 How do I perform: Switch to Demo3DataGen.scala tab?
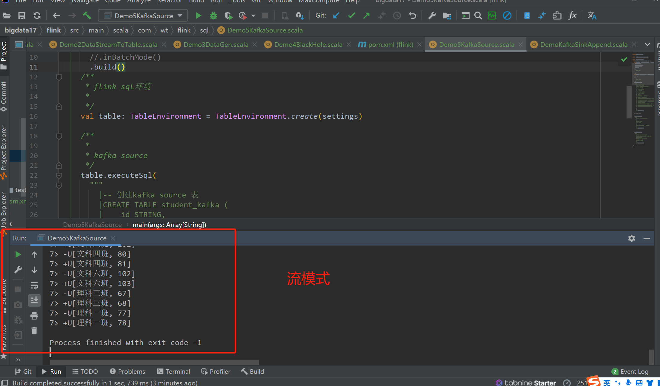point(216,44)
